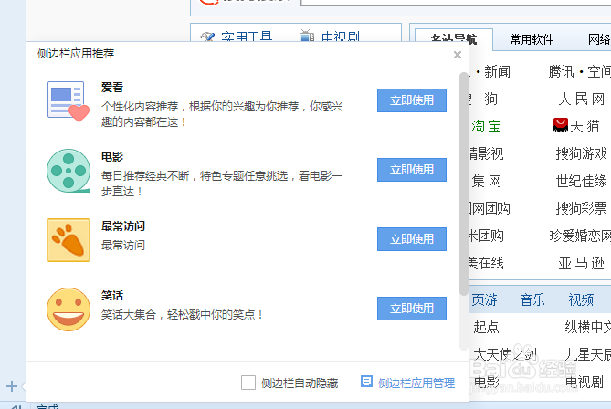Open the 页游 category tab
The width and height of the screenshot is (611, 409).
484,299
